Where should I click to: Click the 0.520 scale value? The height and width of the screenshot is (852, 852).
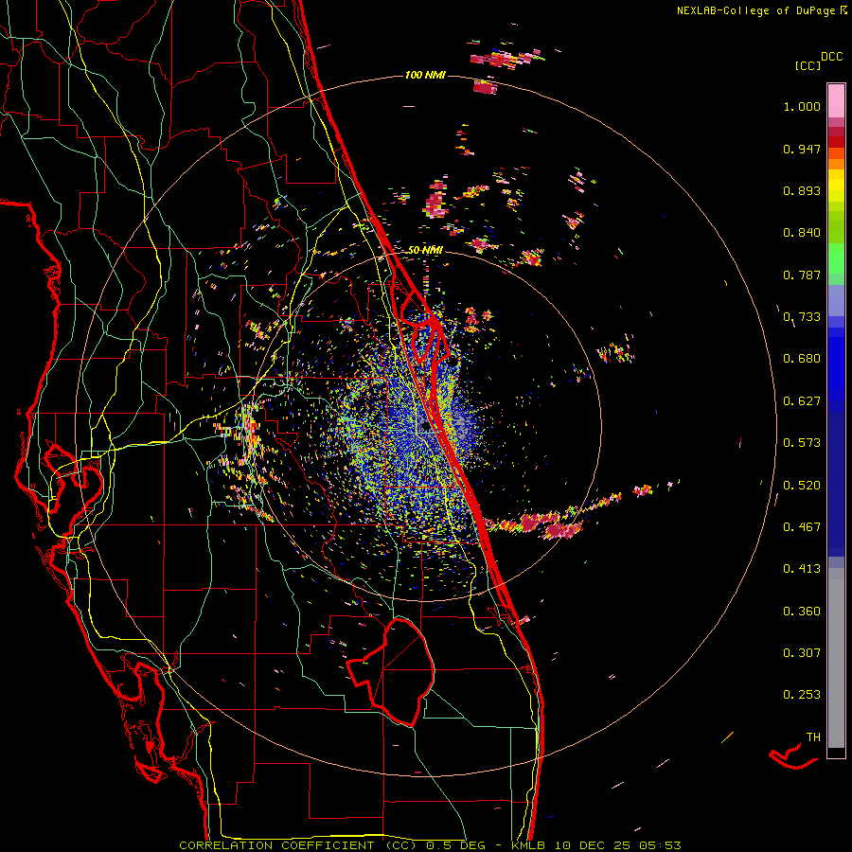pos(802,485)
